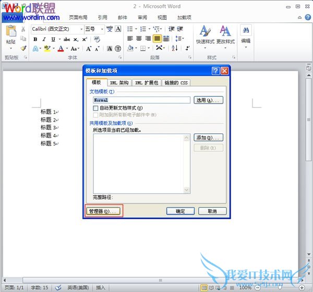The width and height of the screenshot is (313, 292).
Task: Center the paragraph text
Action: coord(139,38)
